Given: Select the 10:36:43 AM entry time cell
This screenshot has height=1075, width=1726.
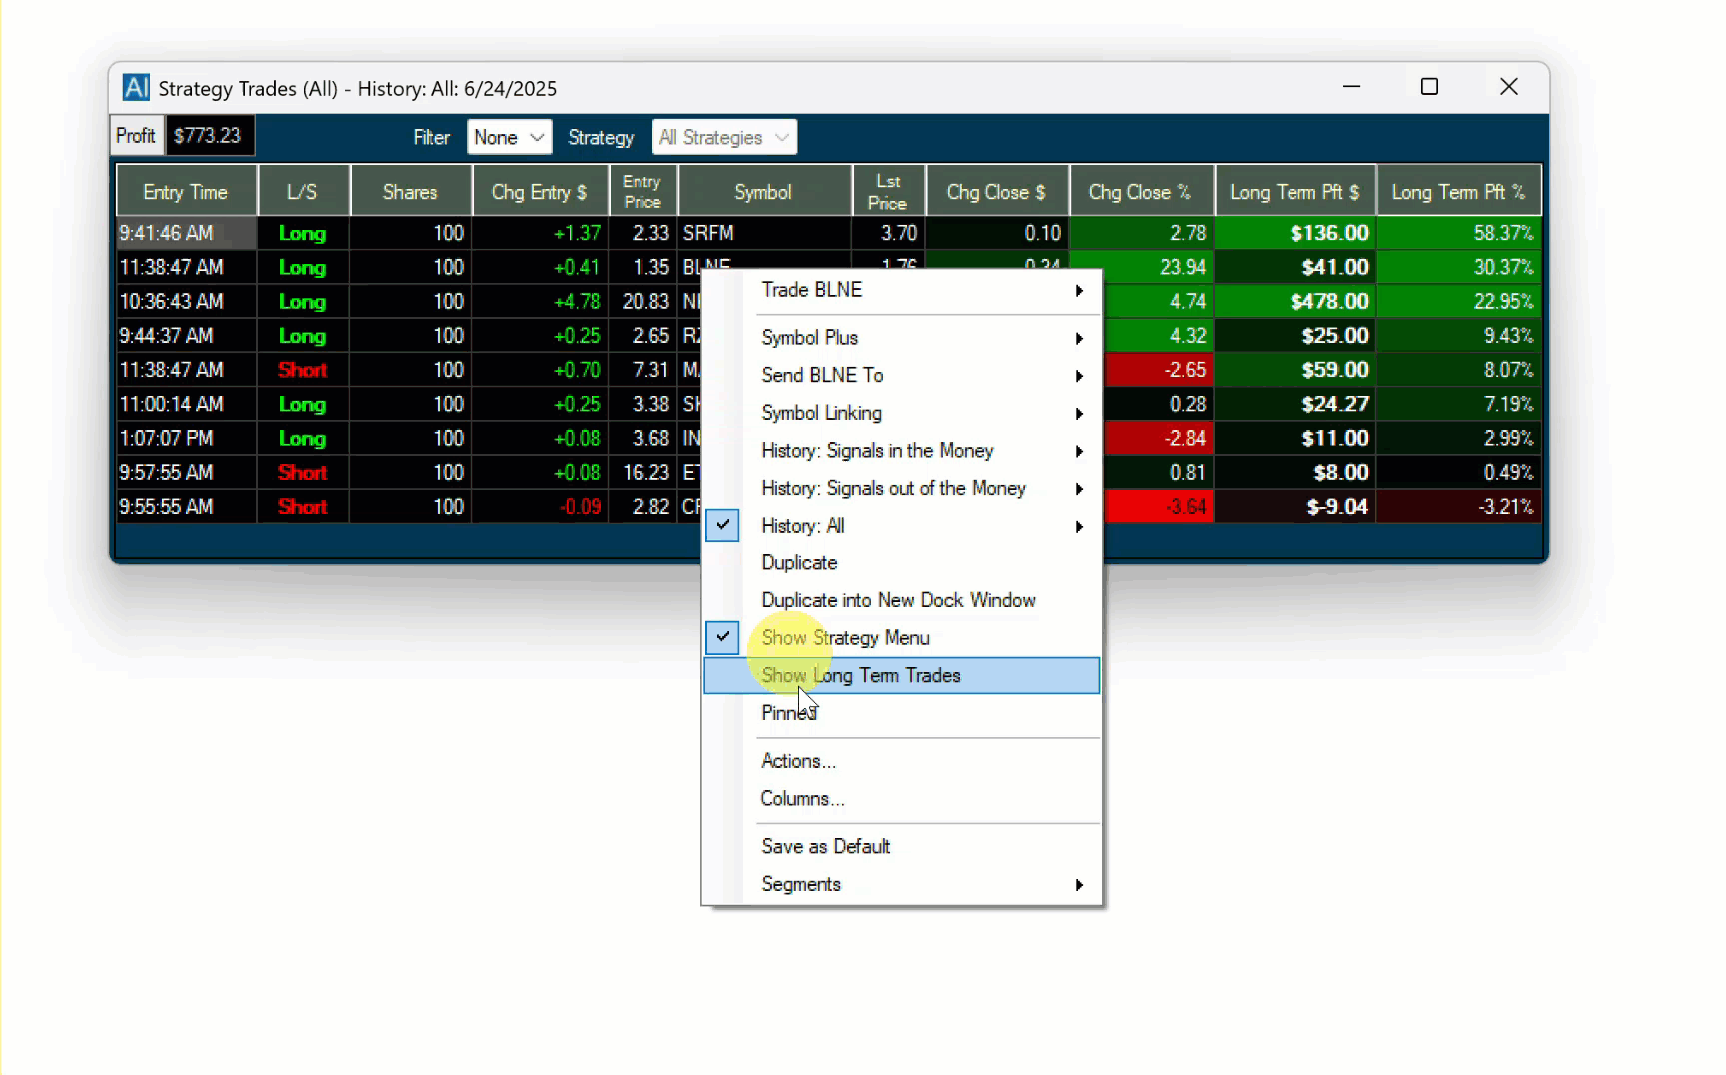Looking at the screenshot, I should (x=187, y=301).
